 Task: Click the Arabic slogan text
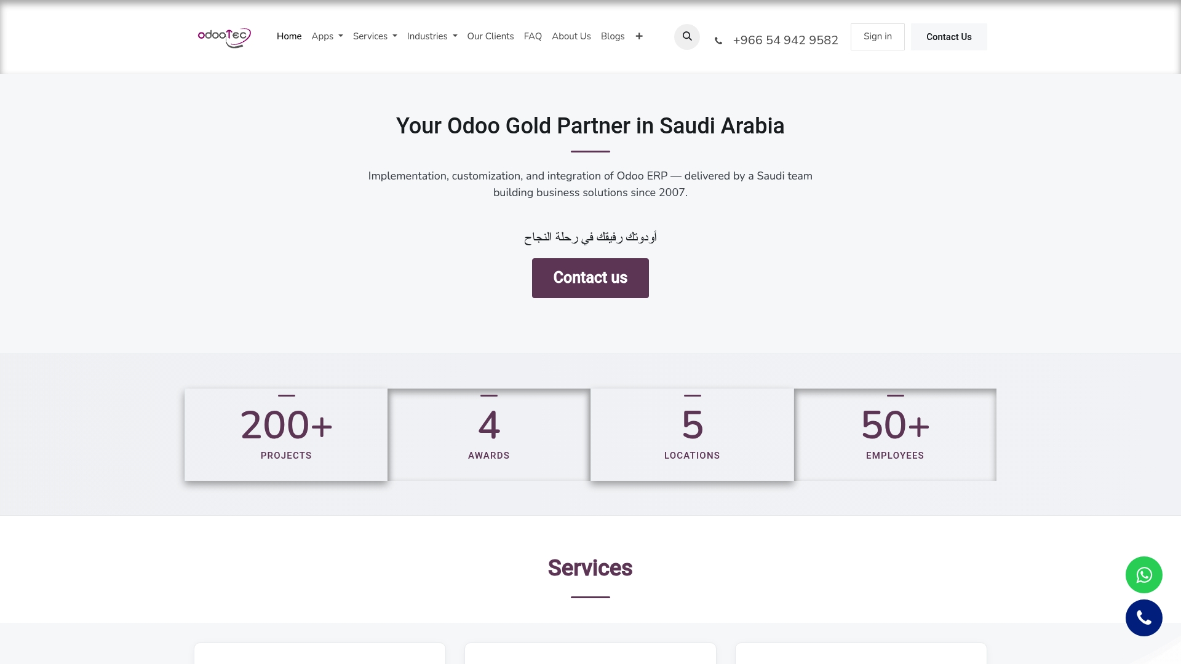coord(590,237)
